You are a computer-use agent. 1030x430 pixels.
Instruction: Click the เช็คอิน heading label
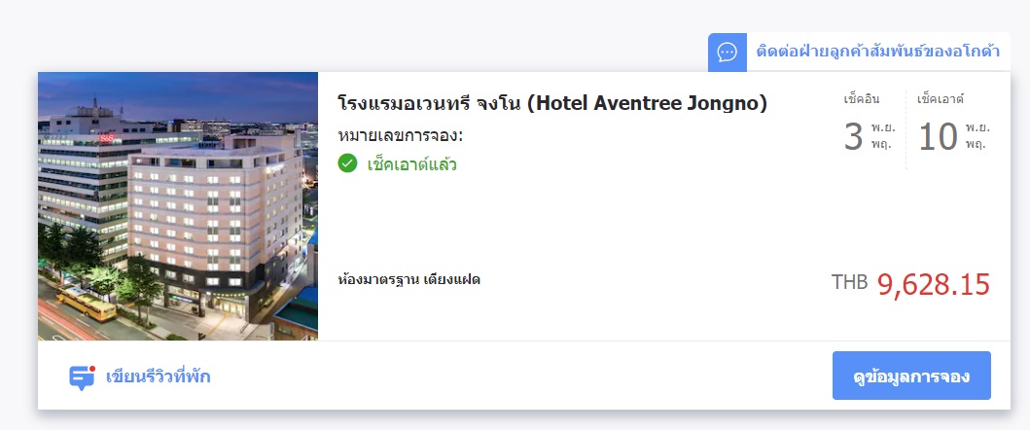861,100
